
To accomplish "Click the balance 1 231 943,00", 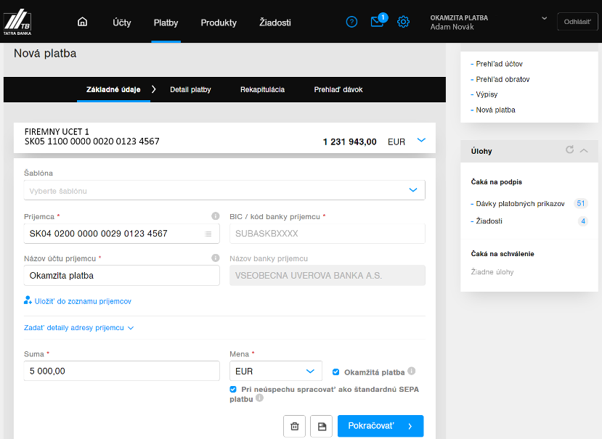I will 349,142.
